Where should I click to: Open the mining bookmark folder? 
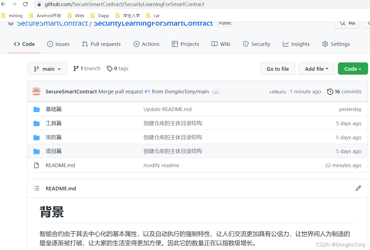[12, 15]
